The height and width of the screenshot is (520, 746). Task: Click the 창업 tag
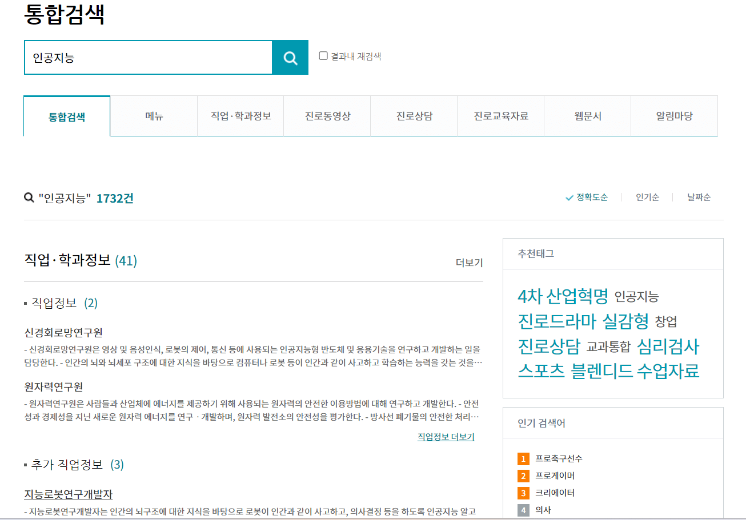pos(666,322)
